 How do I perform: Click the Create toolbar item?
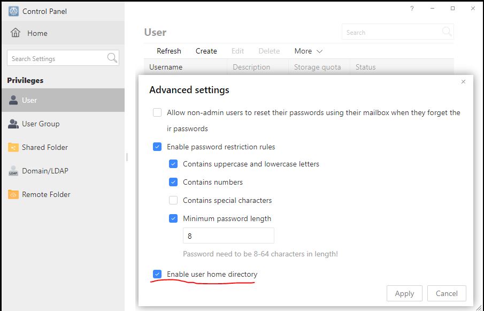pyautogui.click(x=206, y=51)
